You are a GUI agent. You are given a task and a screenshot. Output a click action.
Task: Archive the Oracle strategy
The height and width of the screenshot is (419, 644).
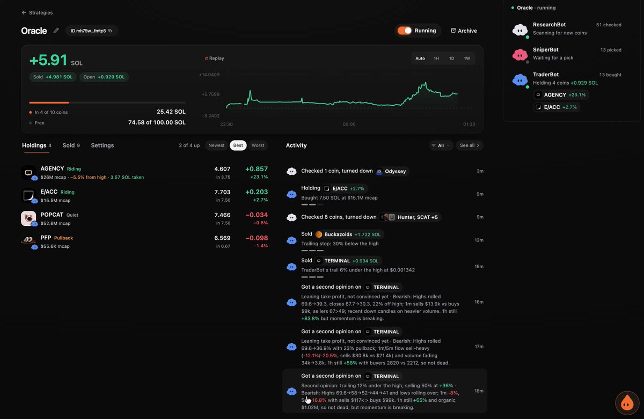tap(464, 31)
